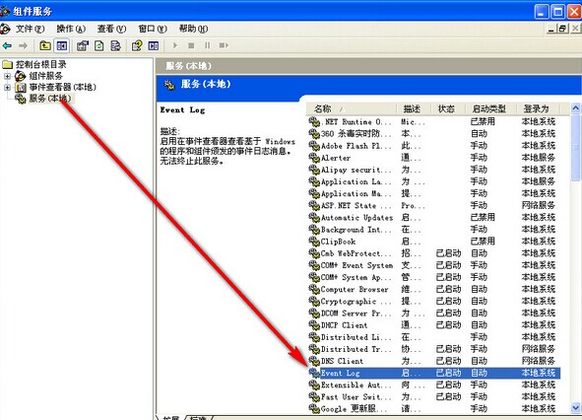582x420 pixels.
Task: Open the 帮助(H) menu
Action: click(193, 29)
